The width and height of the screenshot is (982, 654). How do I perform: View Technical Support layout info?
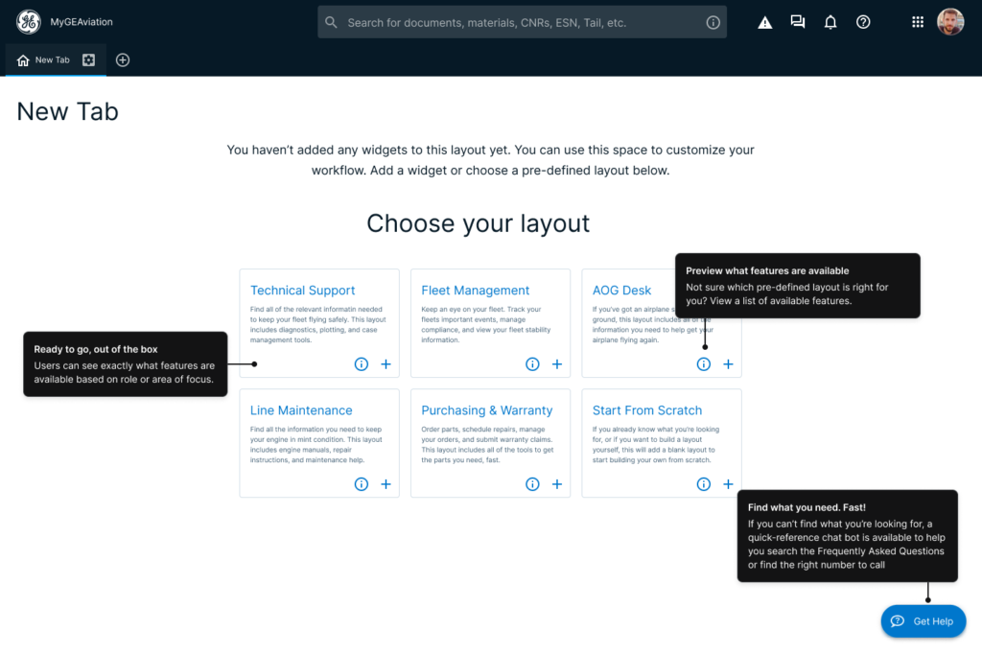(x=362, y=364)
